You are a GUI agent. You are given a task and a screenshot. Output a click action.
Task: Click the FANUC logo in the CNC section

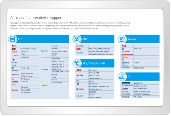(80, 46)
